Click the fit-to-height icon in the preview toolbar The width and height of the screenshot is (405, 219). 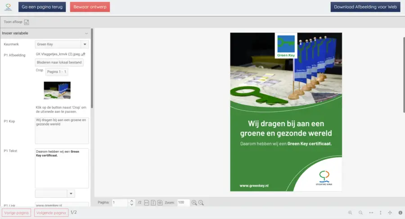pyautogui.click(x=153, y=203)
